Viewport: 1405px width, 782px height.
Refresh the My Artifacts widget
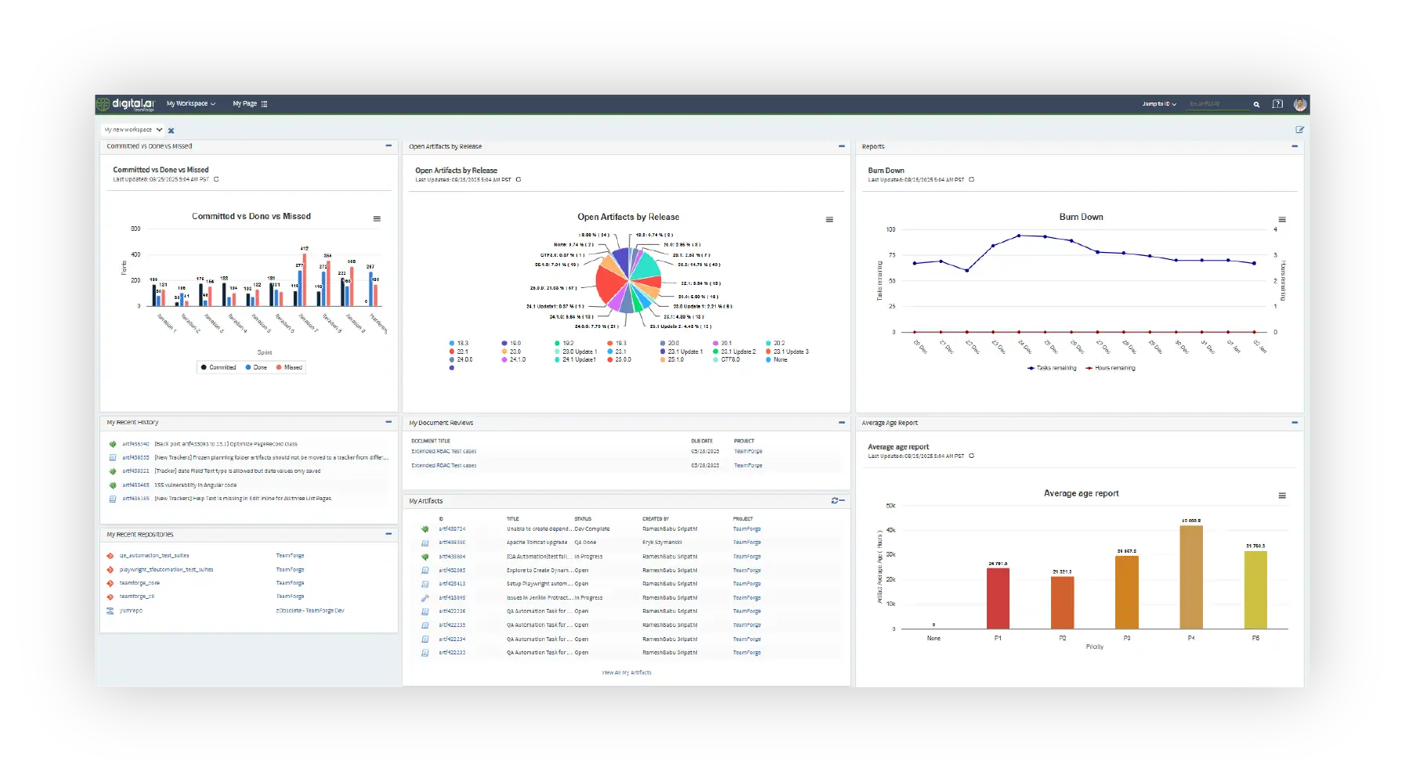click(835, 501)
